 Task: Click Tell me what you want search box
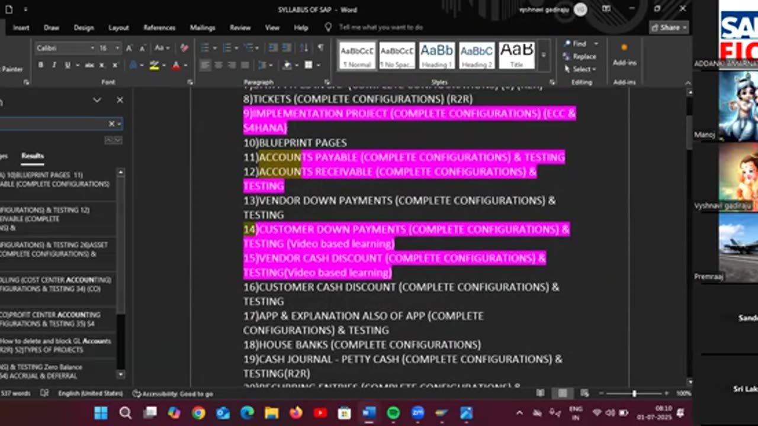pos(381,28)
